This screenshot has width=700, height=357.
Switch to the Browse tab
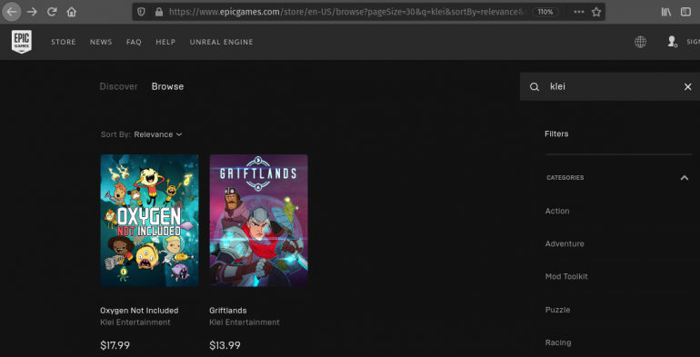coord(167,86)
